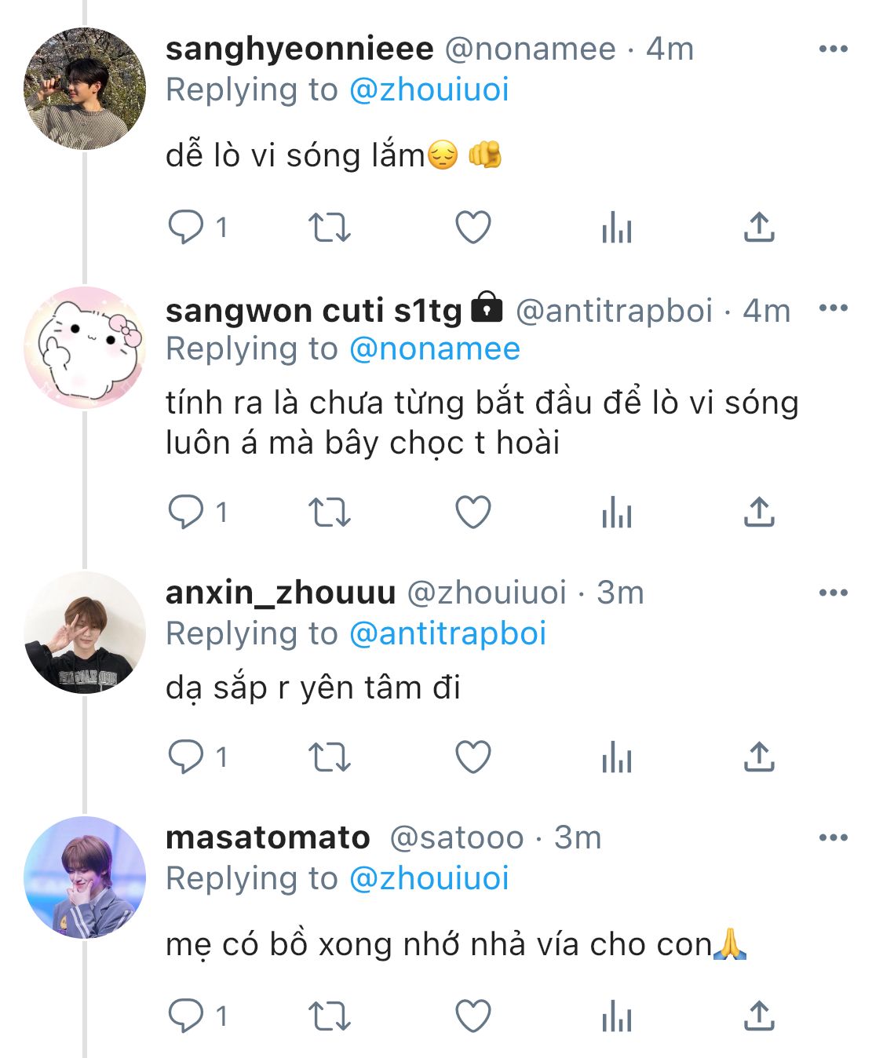View analytics on masatomato's tweet
Image resolution: width=883 pixels, height=1058 pixels.
(x=617, y=1016)
